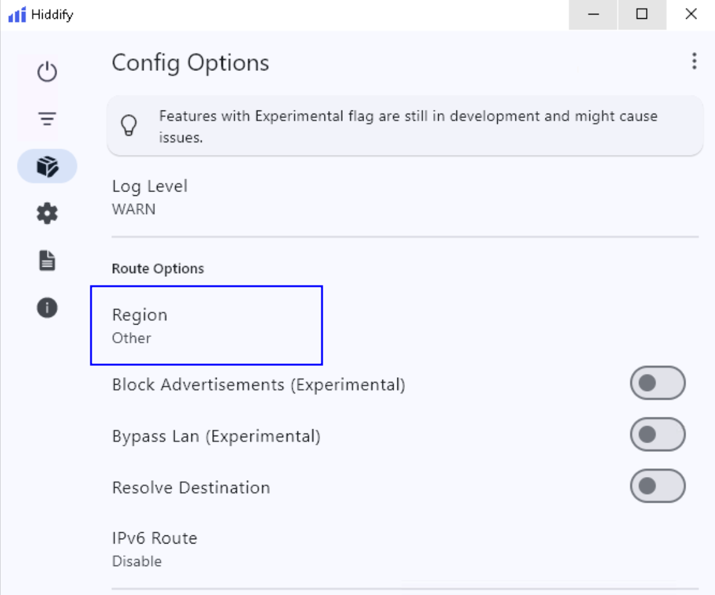Toggle Bypass Lan (Experimental)
The height and width of the screenshot is (595, 715).
coord(657,434)
